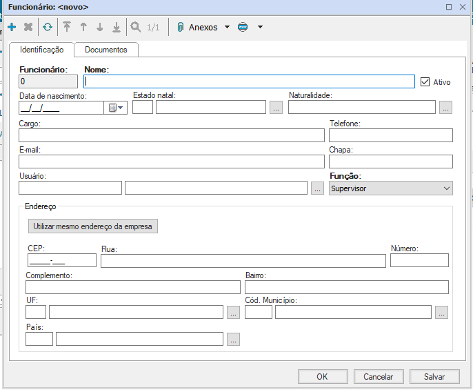Click the Anexos paperclip icon

tap(180, 28)
